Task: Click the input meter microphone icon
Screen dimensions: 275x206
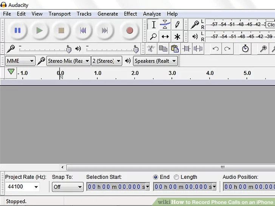Action: coord(195,25)
